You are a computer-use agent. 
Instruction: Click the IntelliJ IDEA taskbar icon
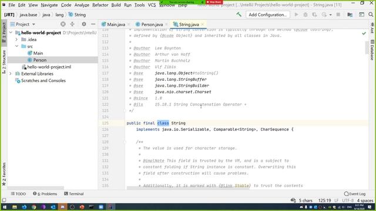point(110,207)
